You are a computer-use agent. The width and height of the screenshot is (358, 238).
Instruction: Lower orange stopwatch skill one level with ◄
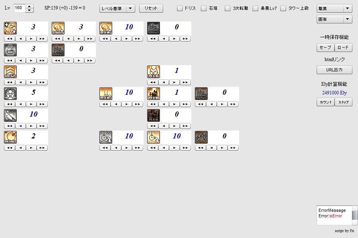[x=164, y=148]
